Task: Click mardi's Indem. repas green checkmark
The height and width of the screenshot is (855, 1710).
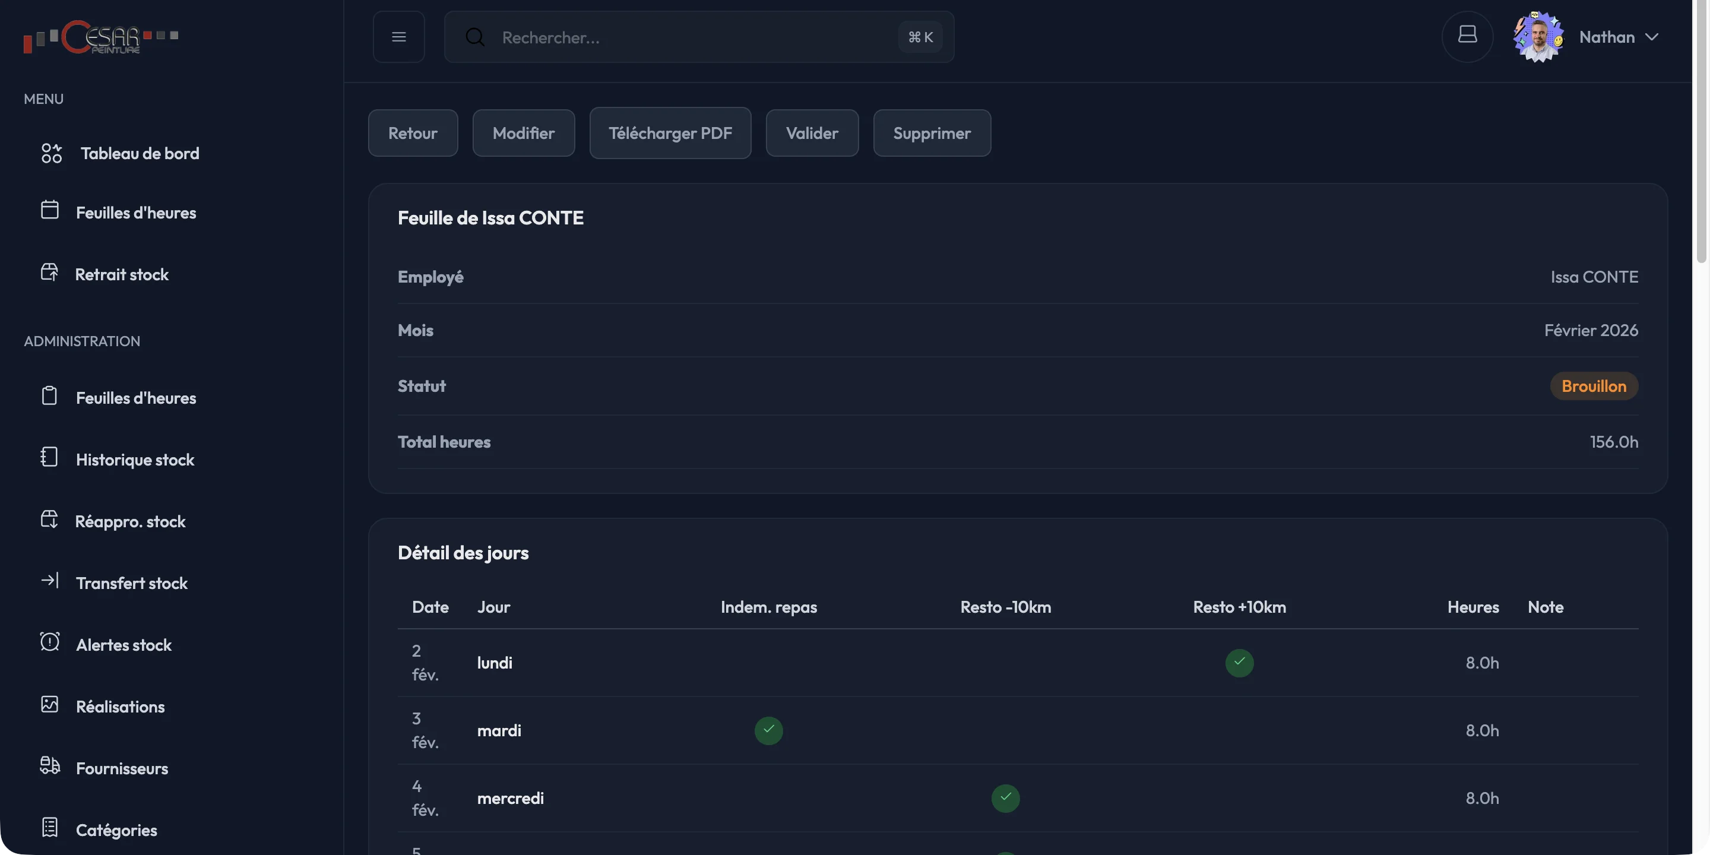Action: click(x=768, y=730)
